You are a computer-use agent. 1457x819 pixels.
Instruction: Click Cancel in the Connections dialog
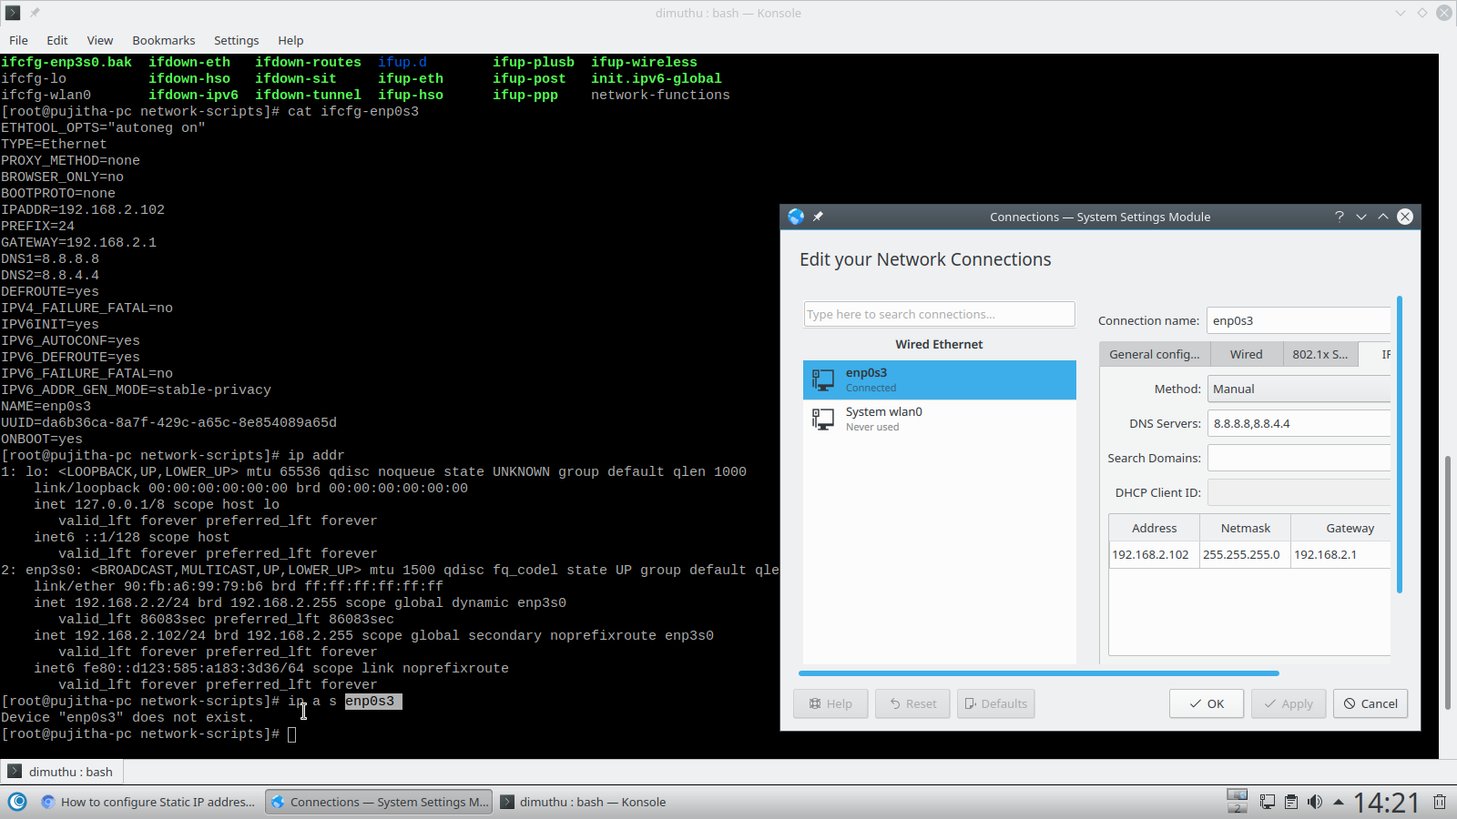1370,703
